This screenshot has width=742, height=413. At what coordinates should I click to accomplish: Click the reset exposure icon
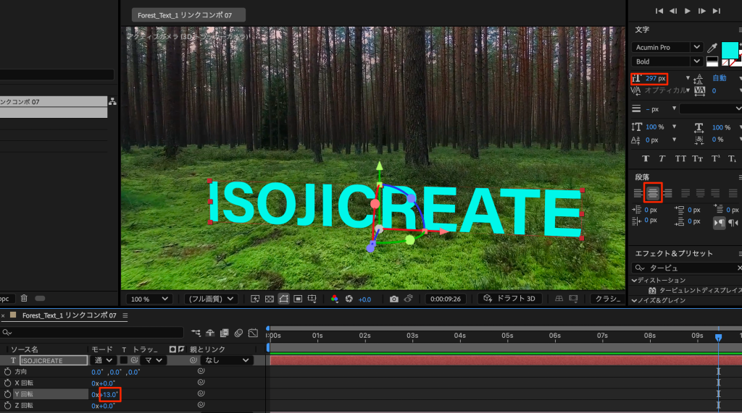tap(349, 299)
